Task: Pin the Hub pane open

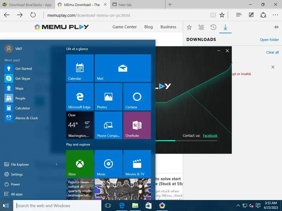Action: pyautogui.click(x=276, y=27)
